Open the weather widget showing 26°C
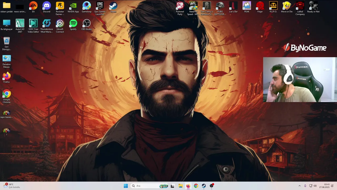This screenshot has height=190, width=337. (x=12, y=186)
